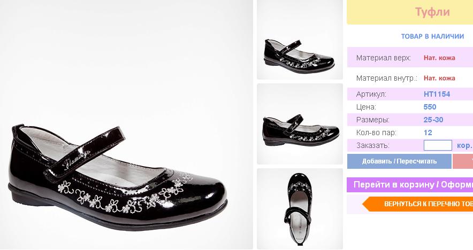Go to cart via Перейти в корзину
The image size is (473, 250).
tap(410, 185)
